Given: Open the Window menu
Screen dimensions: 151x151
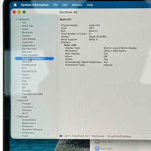Looking at the screenshot, I should (x=77, y=5).
